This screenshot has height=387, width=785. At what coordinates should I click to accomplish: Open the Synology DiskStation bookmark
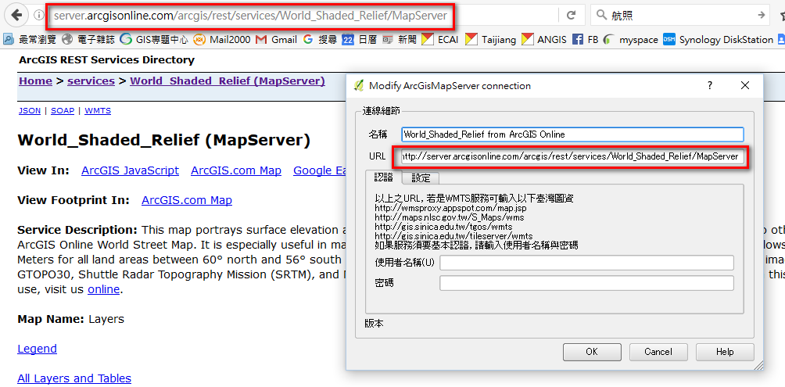719,39
